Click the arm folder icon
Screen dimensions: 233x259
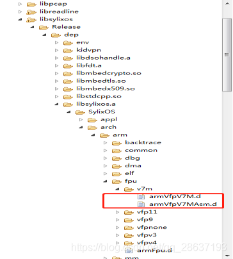point(104,135)
